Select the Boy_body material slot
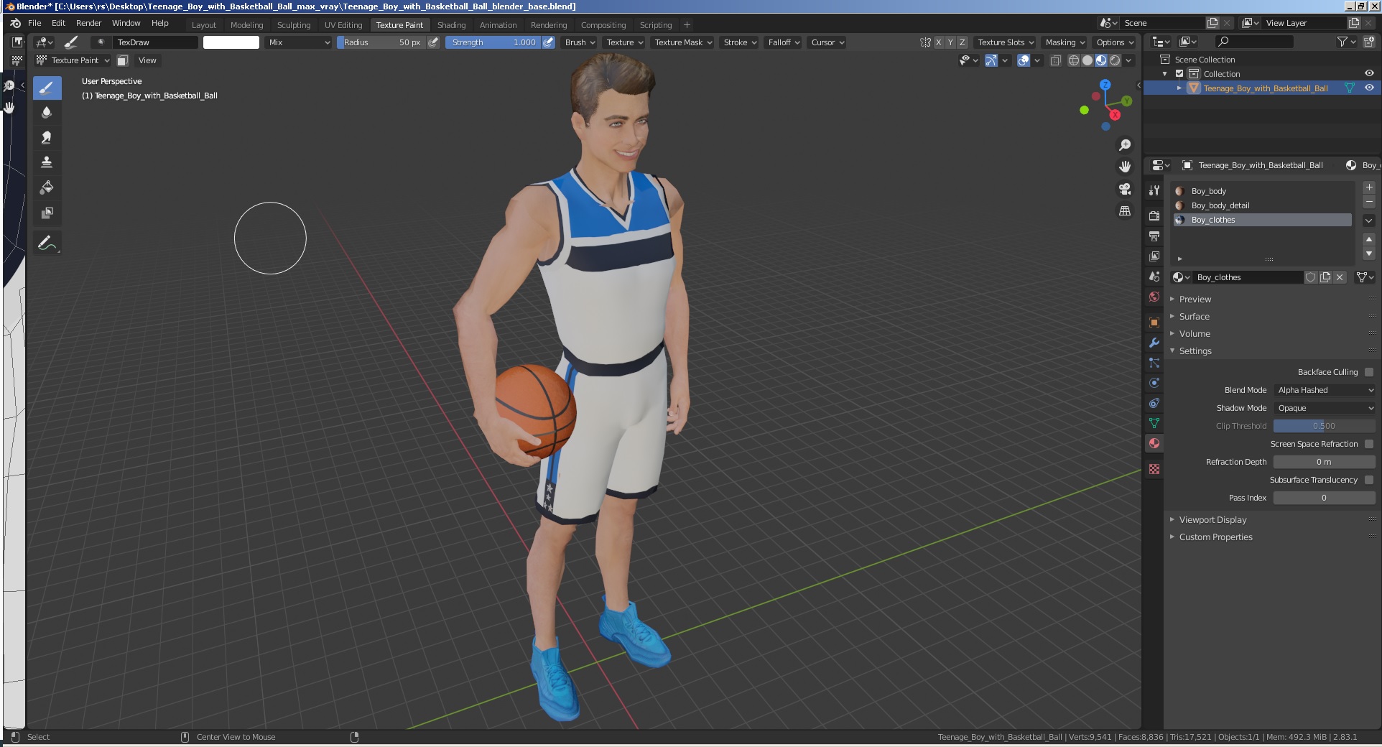This screenshot has height=747, width=1382. click(1263, 191)
